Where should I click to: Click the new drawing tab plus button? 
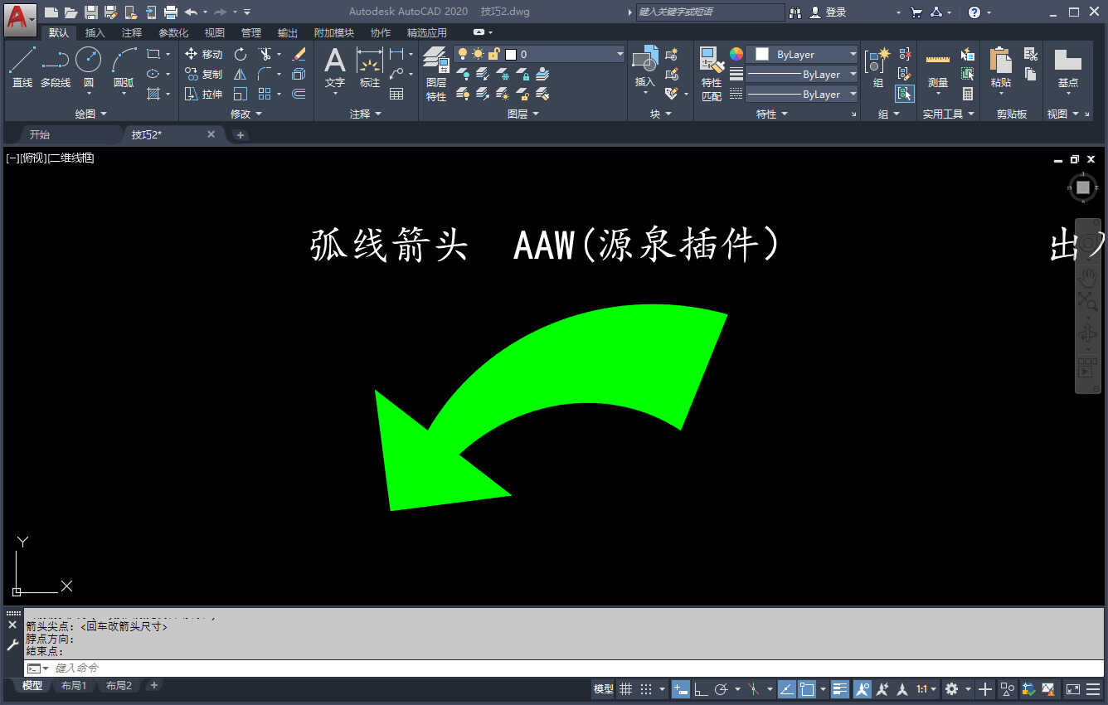tap(241, 134)
